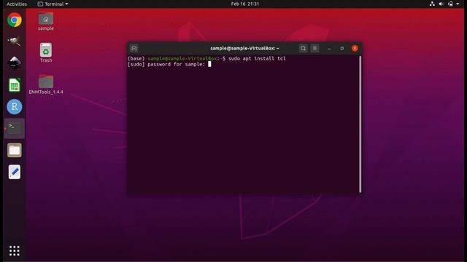This screenshot has height=262, width=467.
Task: Launch LibreOffice Calc from the dock
Action: (x=15, y=85)
